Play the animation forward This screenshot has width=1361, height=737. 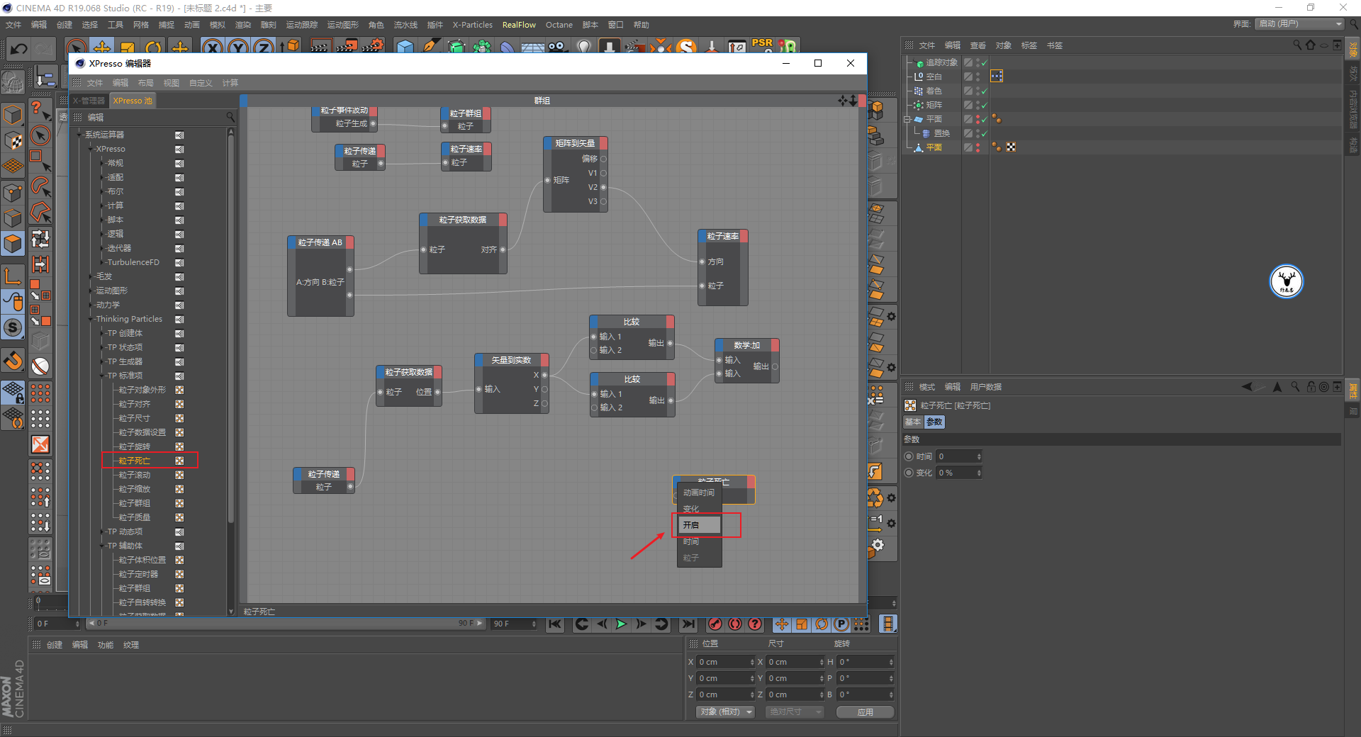click(621, 624)
